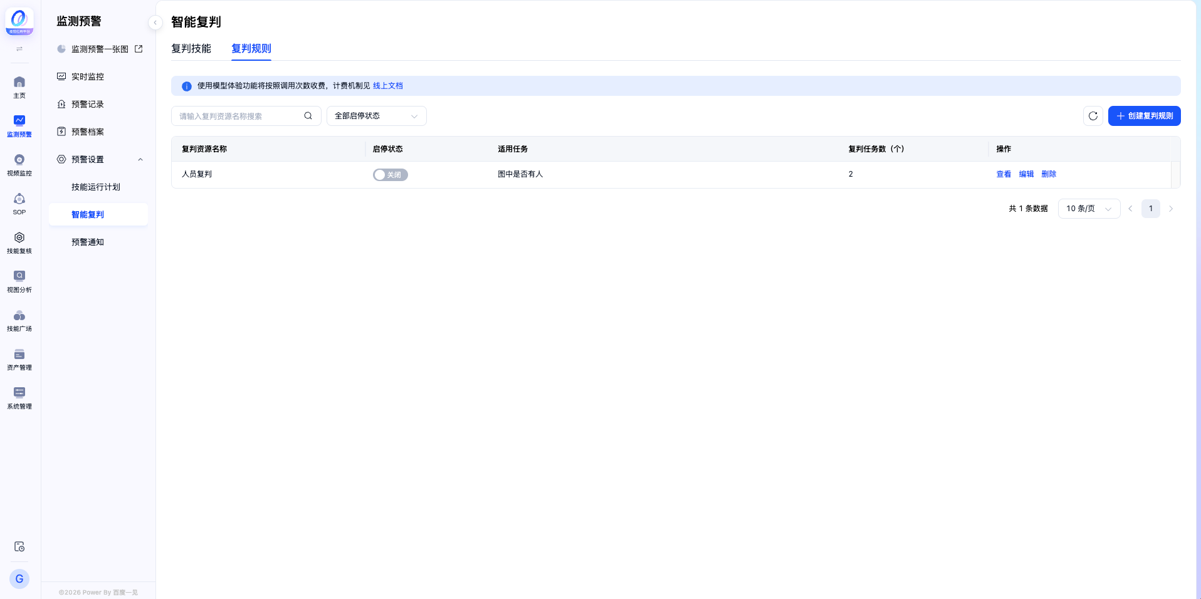Click the platform logo icon
This screenshot has width=1201, height=599.
click(x=19, y=21)
